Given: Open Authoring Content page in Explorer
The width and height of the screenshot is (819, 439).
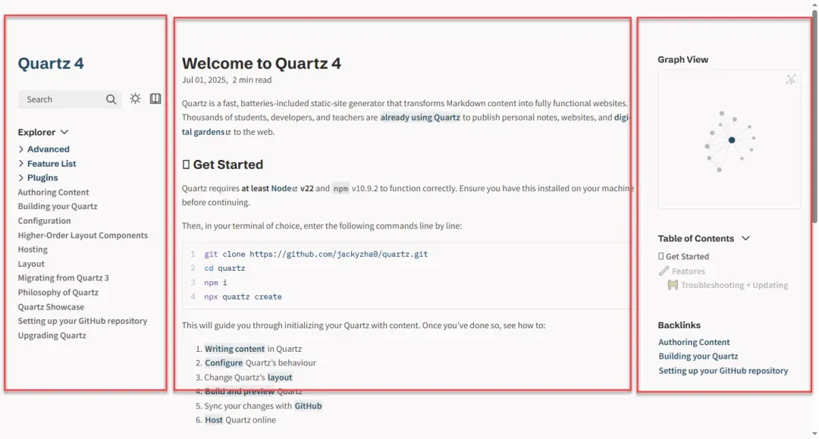Looking at the screenshot, I should tap(53, 192).
